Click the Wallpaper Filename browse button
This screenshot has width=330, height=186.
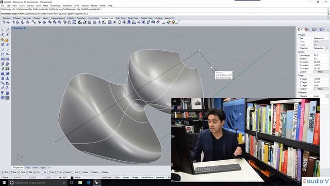(x=327, y=96)
